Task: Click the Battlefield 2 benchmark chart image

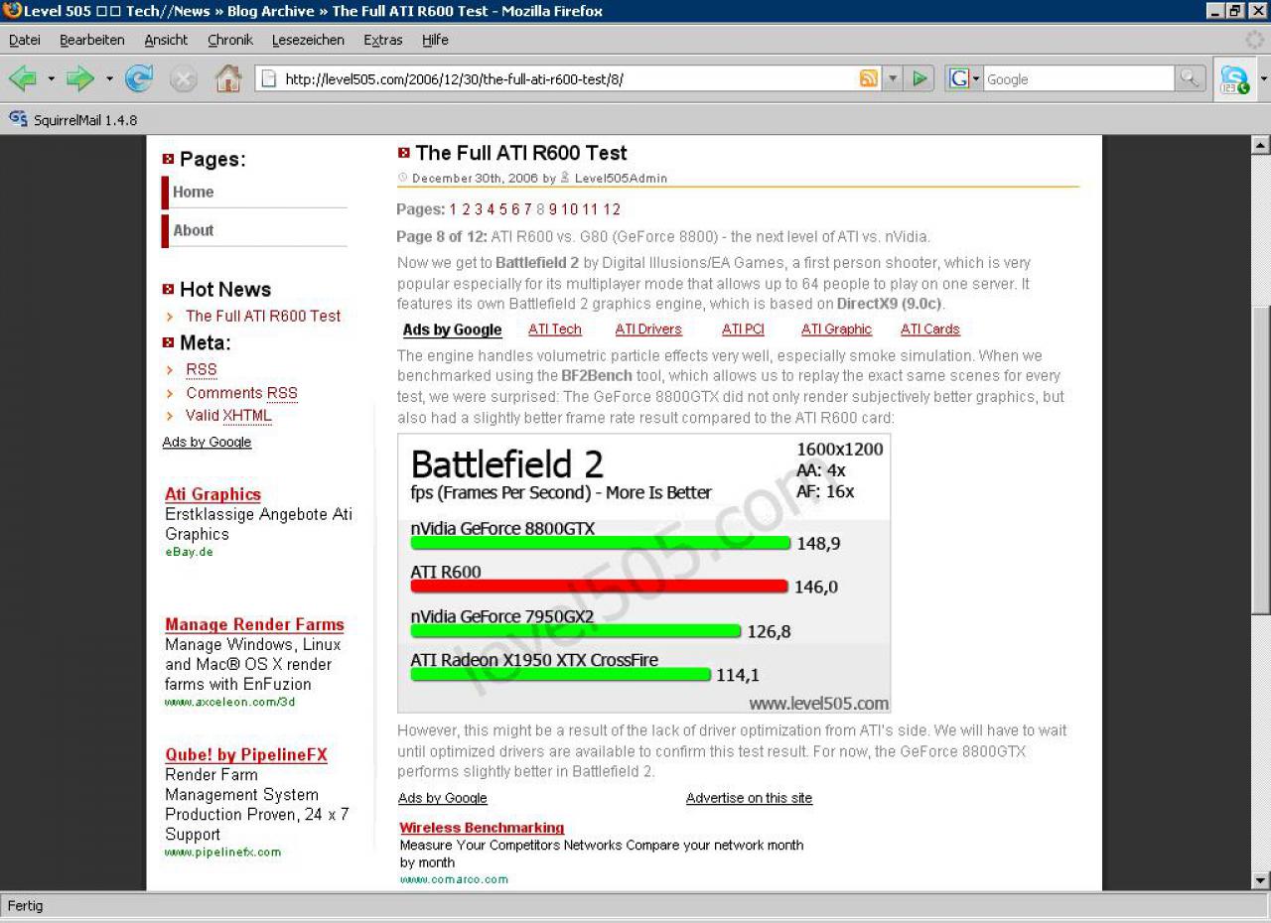Action: (643, 573)
